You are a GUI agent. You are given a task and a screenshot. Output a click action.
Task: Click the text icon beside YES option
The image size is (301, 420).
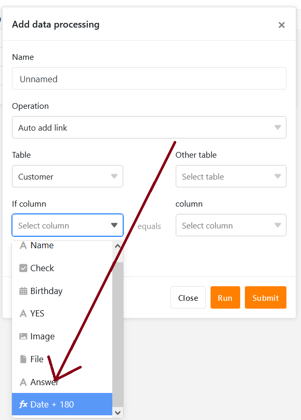(23, 313)
